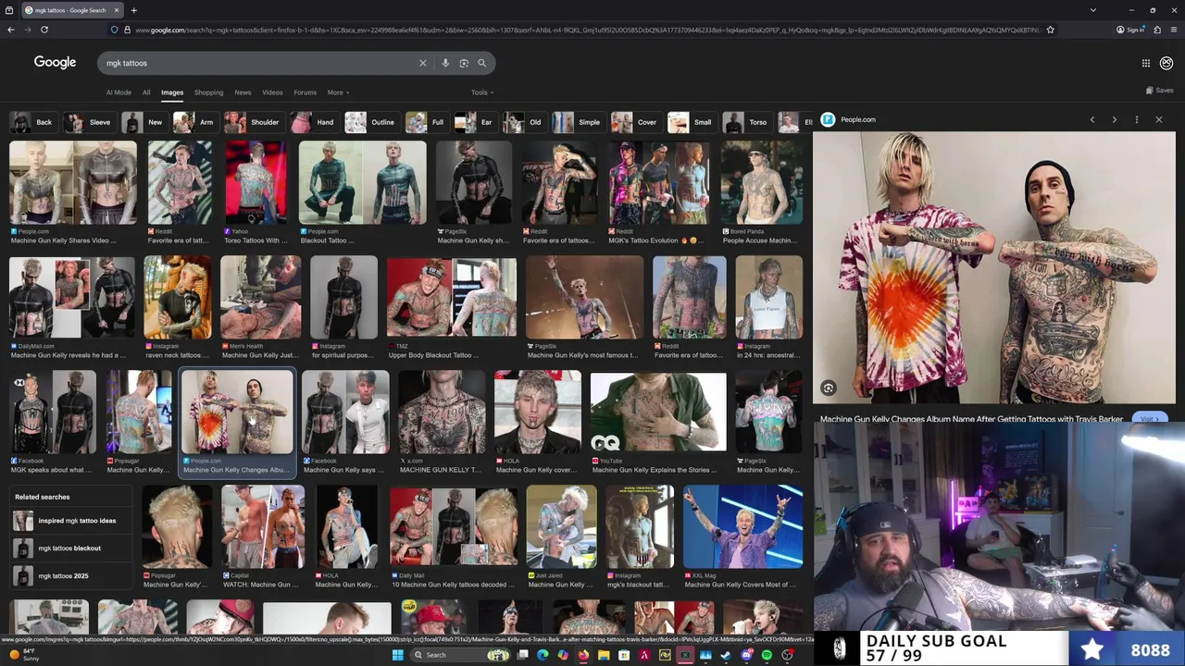Screen dimensions: 1185x666
Task: Switch to All results tab
Action: [x=146, y=92]
